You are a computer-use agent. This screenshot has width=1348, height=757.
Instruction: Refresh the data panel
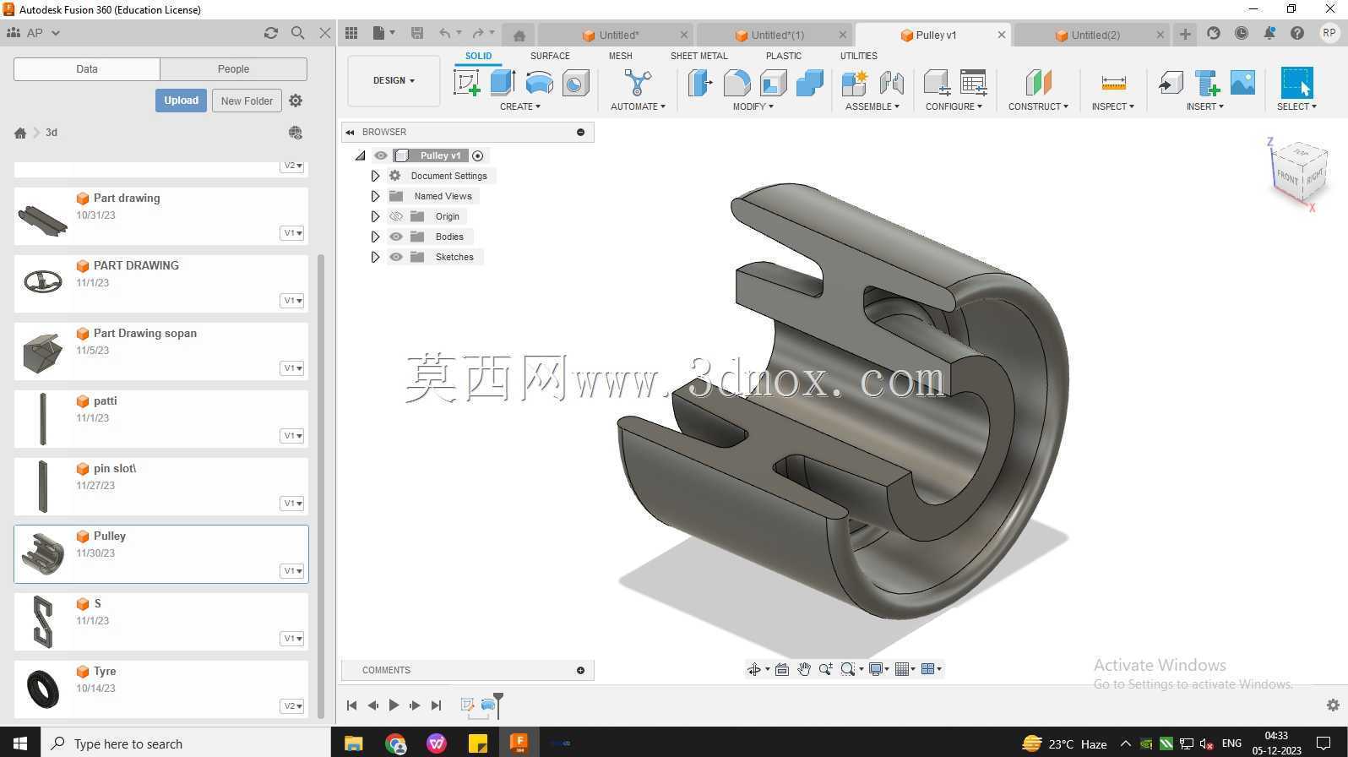pos(270,33)
